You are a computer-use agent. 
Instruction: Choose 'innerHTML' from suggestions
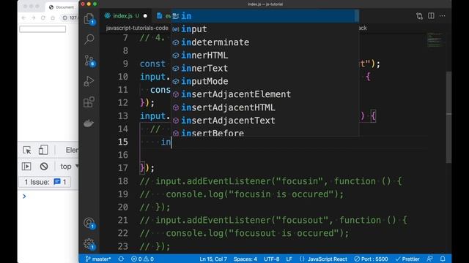click(x=265, y=56)
